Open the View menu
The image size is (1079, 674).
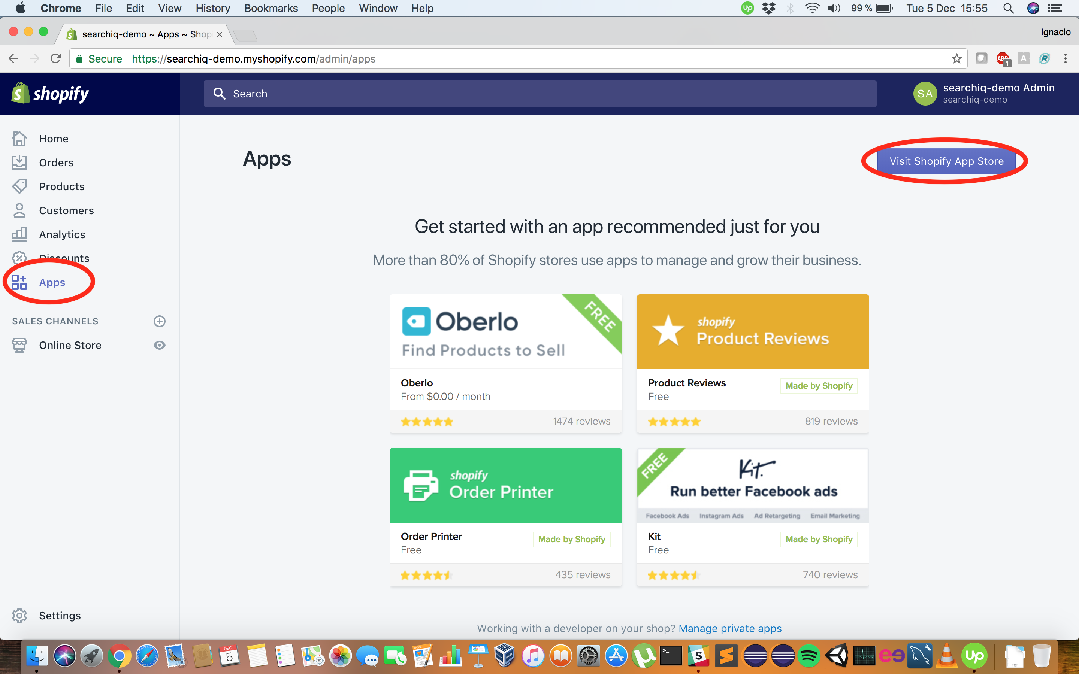point(170,8)
